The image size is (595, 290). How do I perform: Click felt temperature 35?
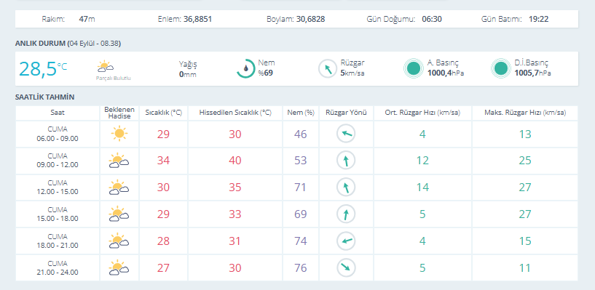(235, 188)
